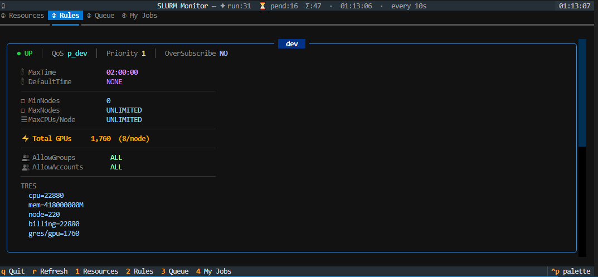Click the 'UP' status text

point(28,54)
